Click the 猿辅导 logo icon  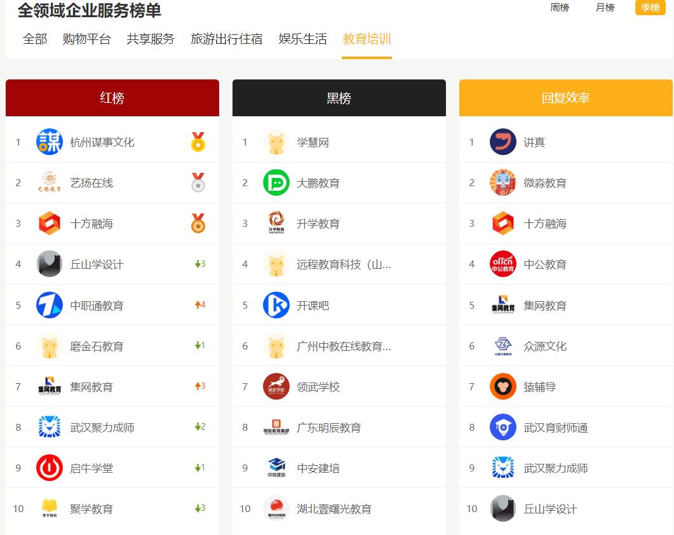[502, 386]
